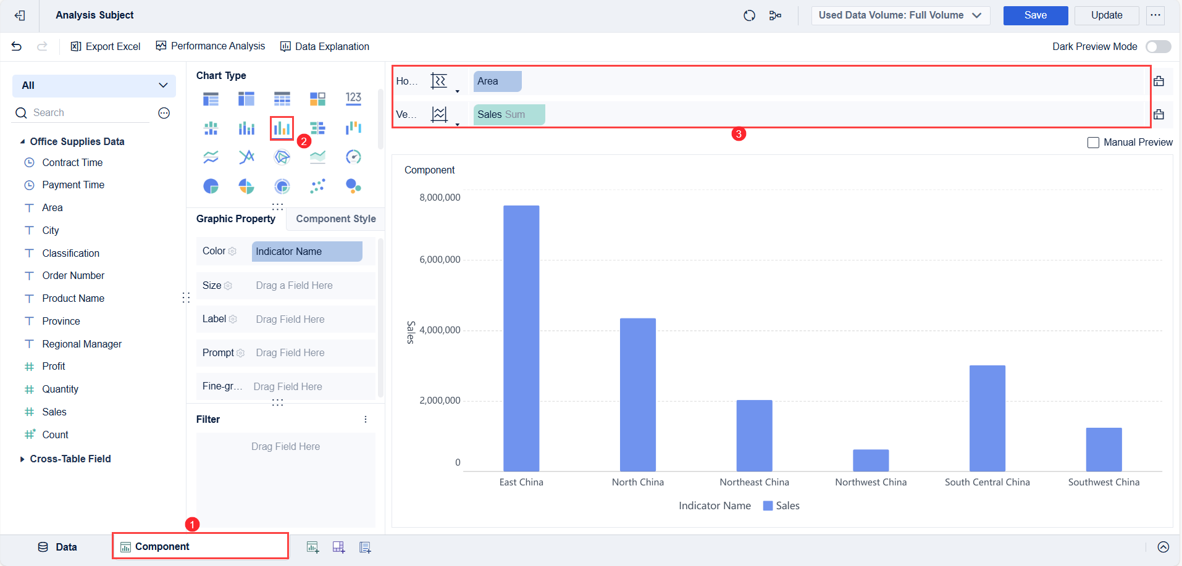Open the Used Data Volume dropdown
Image resolution: width=1182 pixels, height=566 pixels.
(x=900, y=15)
